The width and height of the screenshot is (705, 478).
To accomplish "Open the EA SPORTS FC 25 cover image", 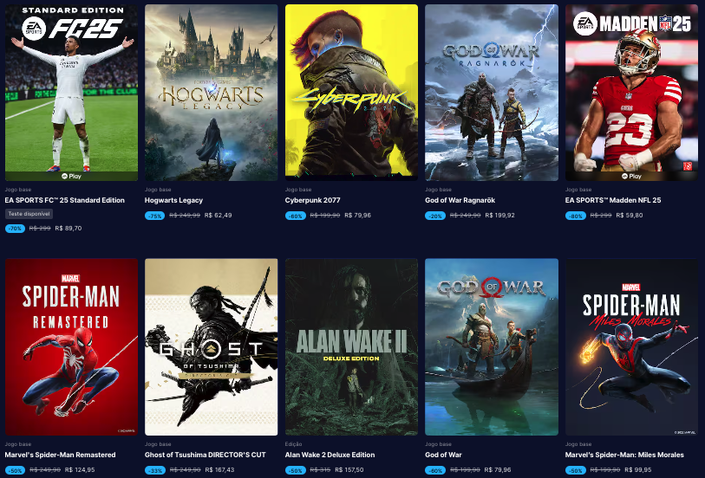I will pyautogui.click(x=71, y=93).
